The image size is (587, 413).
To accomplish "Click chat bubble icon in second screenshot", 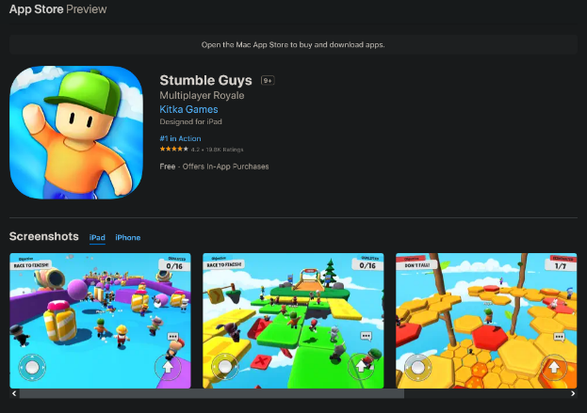I will click(366, 336).
